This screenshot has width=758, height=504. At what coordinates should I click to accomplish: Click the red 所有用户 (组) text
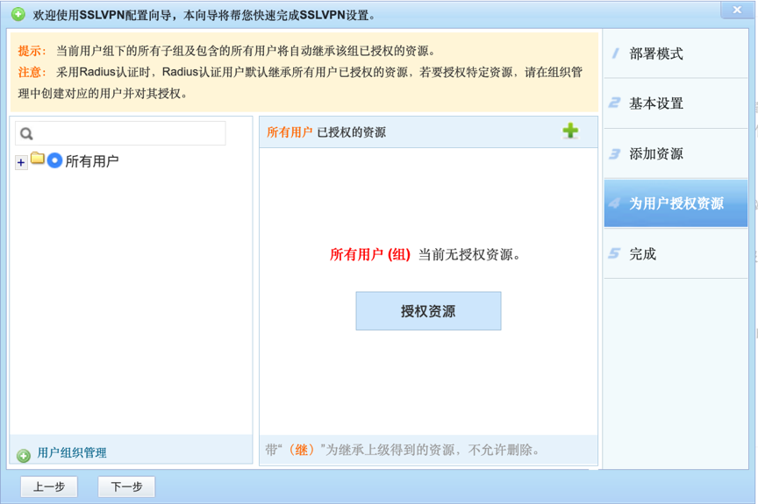370,254
